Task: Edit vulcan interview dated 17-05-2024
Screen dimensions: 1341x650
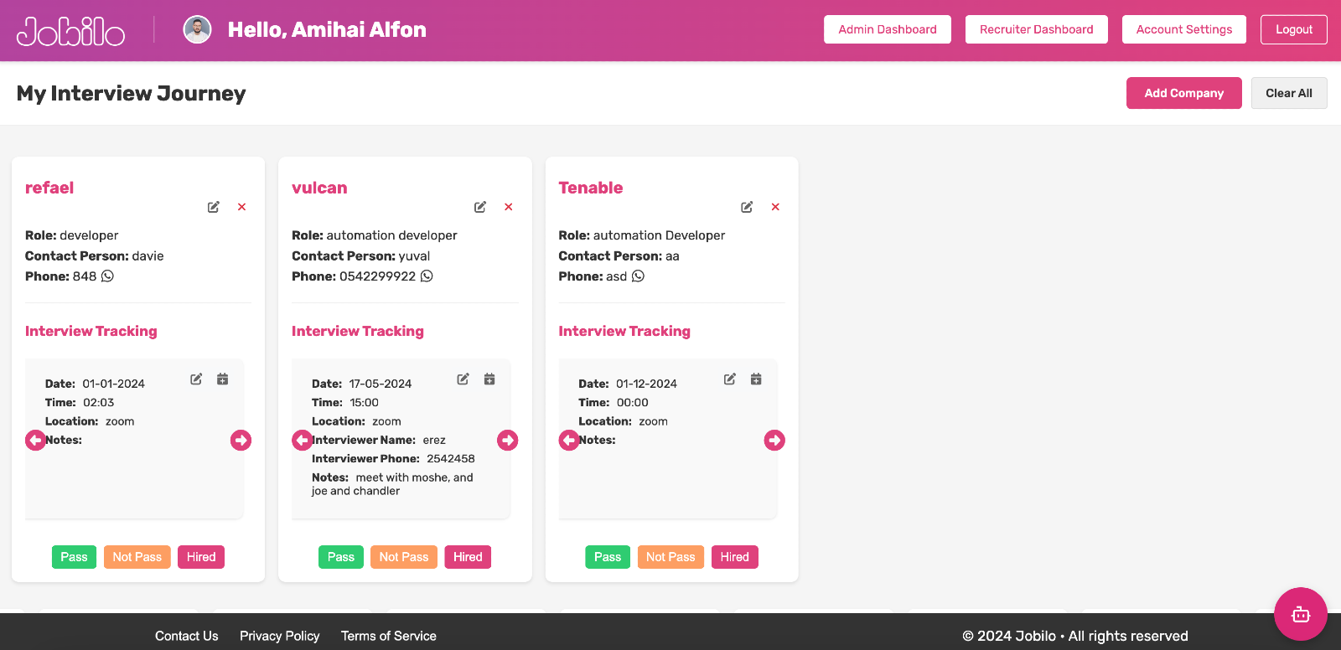Action: coord(463,379)
